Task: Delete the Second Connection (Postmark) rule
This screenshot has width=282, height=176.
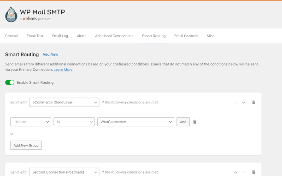Action: (x=253, y=172)
